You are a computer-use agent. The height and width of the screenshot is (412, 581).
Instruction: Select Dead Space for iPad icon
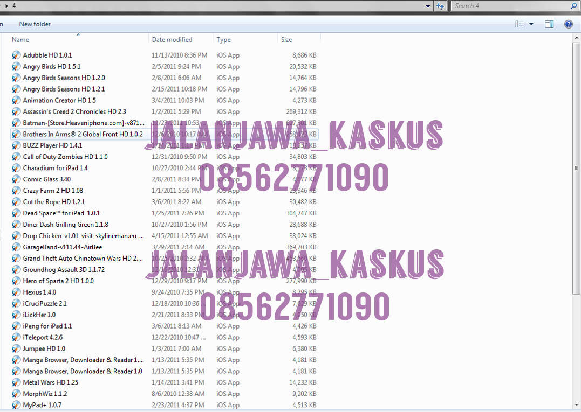[x=16, y=213]
